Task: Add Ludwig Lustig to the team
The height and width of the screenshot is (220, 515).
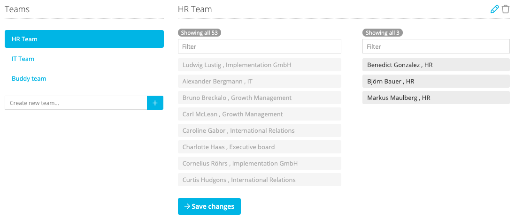Action: click(x=260, y=65)
